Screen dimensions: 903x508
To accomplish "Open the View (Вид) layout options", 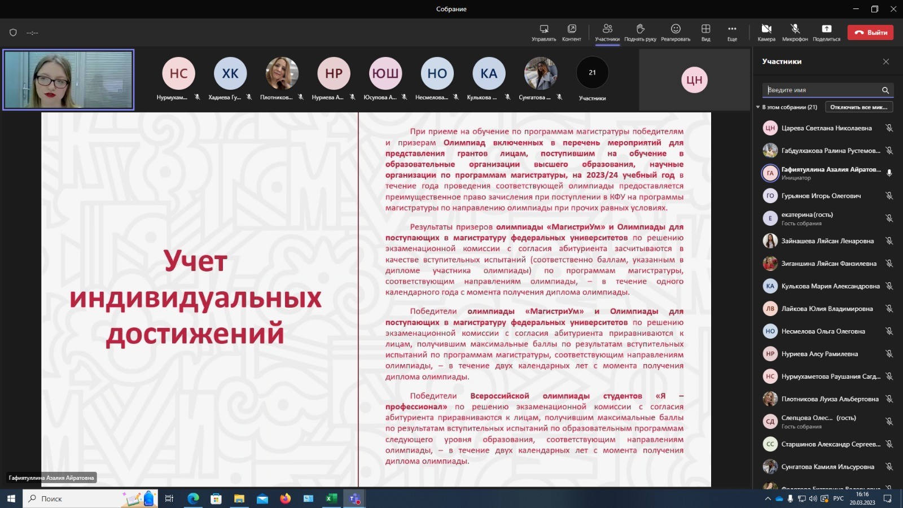I will (705, 32).
